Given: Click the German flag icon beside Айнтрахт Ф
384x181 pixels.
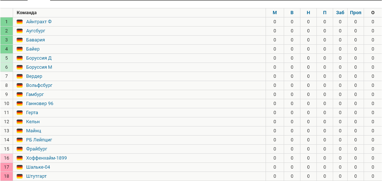Looking at the screenshot, I should pyautogui.click(x=20, y=22).
